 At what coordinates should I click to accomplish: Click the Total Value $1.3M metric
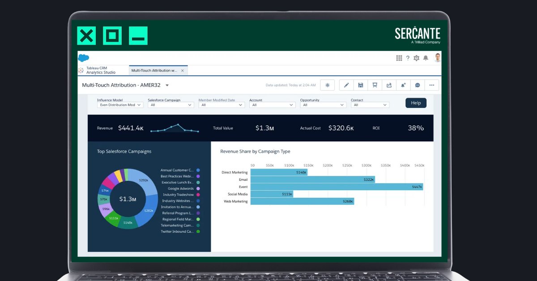[x=264, y=128]
